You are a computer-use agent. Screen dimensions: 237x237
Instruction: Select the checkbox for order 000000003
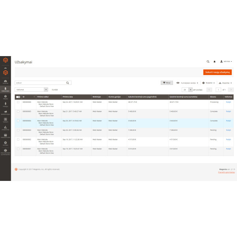18,130
